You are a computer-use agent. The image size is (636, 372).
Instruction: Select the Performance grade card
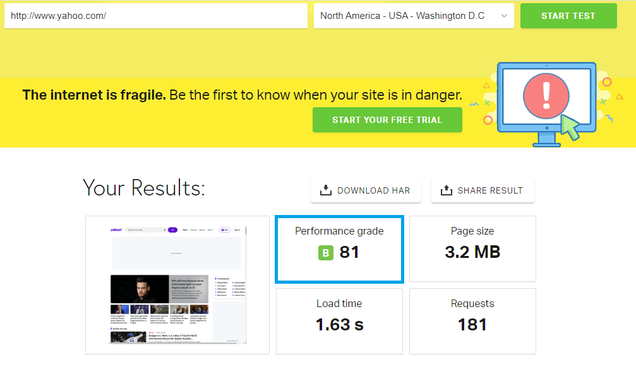[x=339, y=248]
